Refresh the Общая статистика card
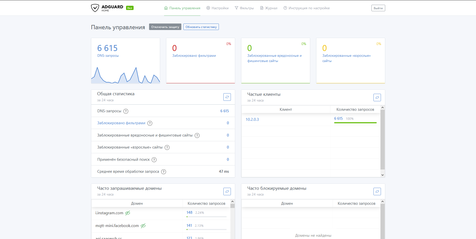This screenshot has width=476, height=239. pyautogui.click(x=227, y=97)
